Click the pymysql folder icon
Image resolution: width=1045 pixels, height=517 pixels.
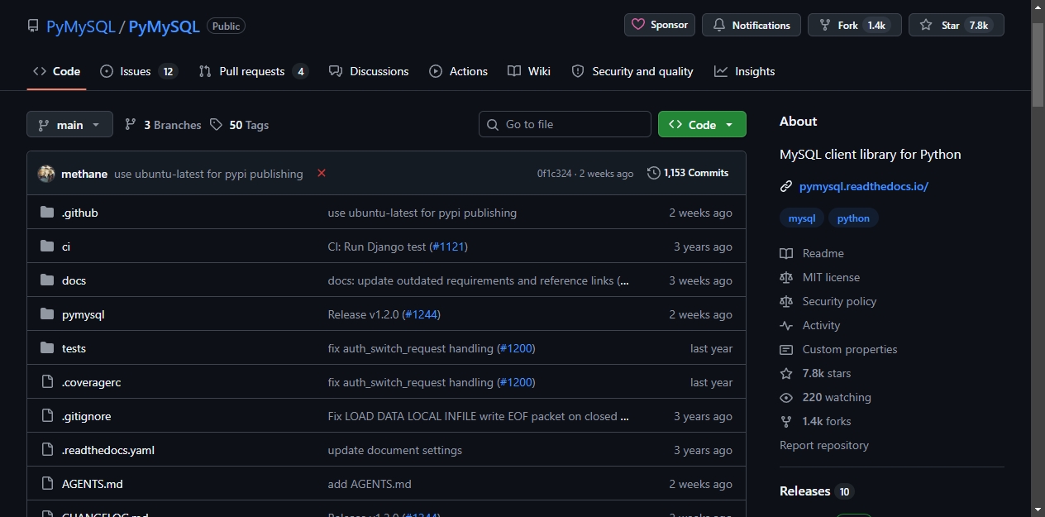[x=47, y=314]
